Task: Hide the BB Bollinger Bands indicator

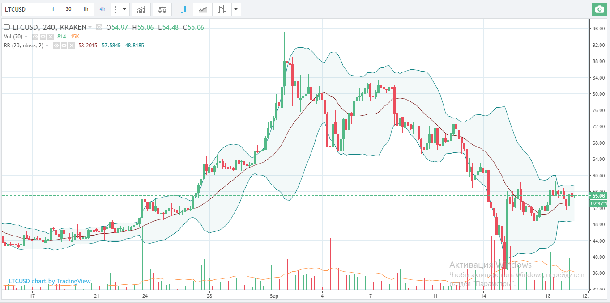Action: [x=56, y=46]
